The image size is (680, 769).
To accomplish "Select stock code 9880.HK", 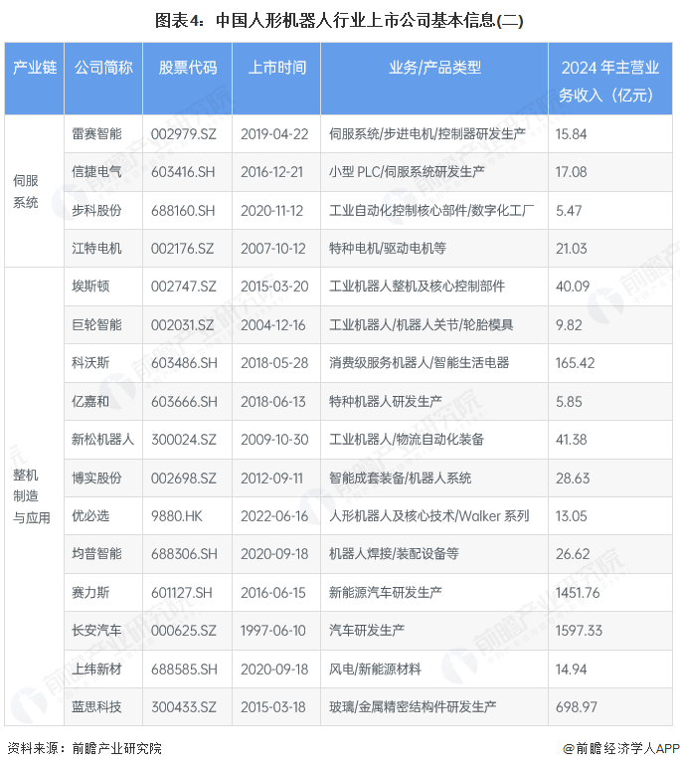I will 177,516.
